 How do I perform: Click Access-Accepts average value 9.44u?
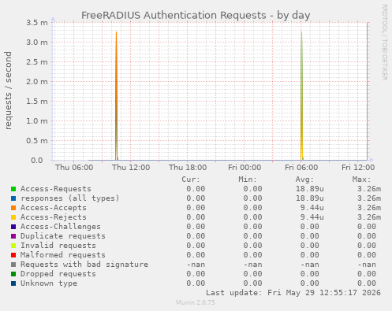coord(312,208)
